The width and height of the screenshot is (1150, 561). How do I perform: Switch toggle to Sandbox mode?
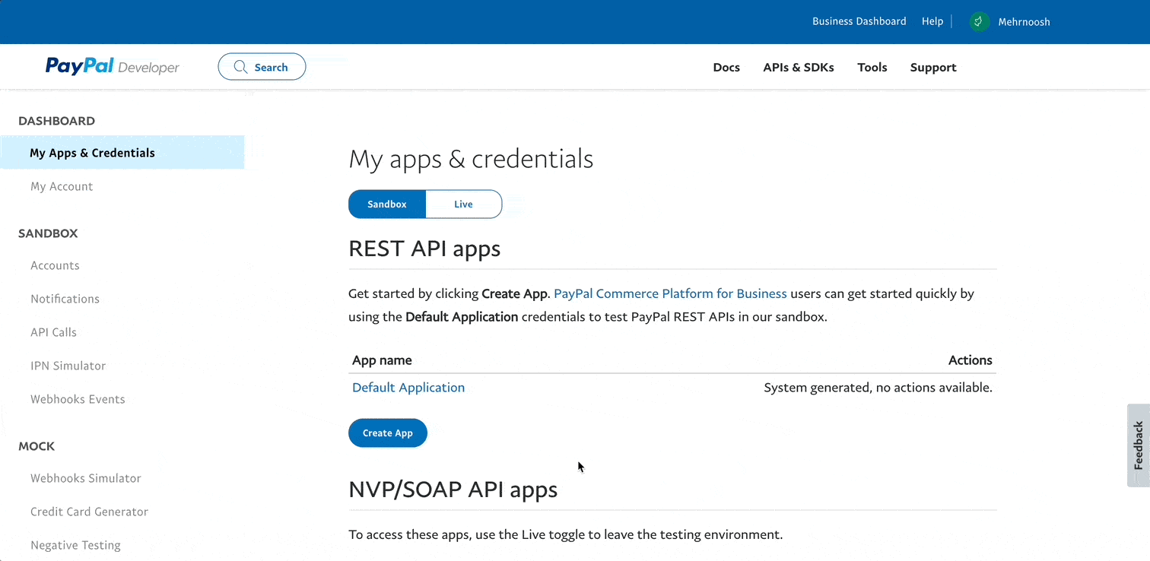tap(387, 204)
